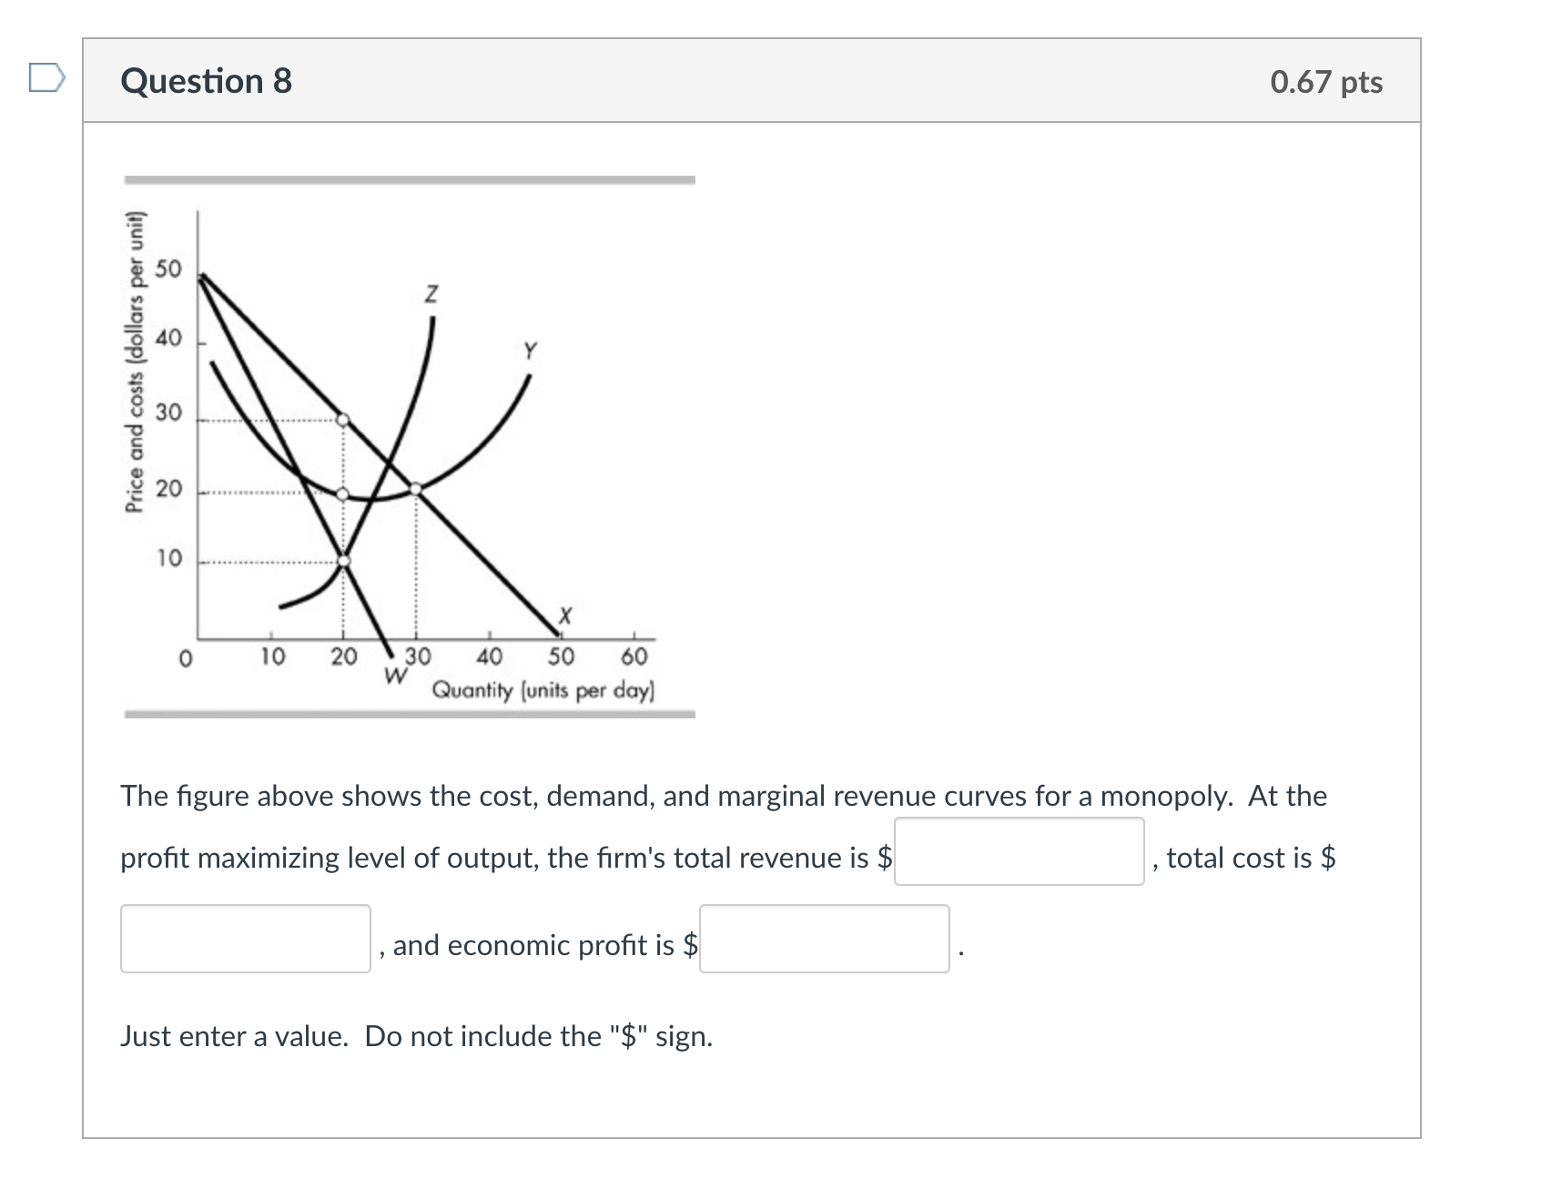Image resolution: width=1542 pixels, height=1180 pixels.
Task: Click the Quantity units per day axis label
Action: [x=542, y=690]
